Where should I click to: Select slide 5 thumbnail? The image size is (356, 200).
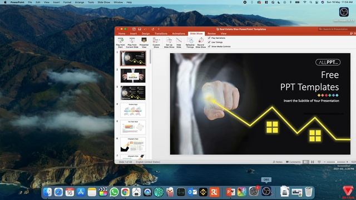(133, 127)
